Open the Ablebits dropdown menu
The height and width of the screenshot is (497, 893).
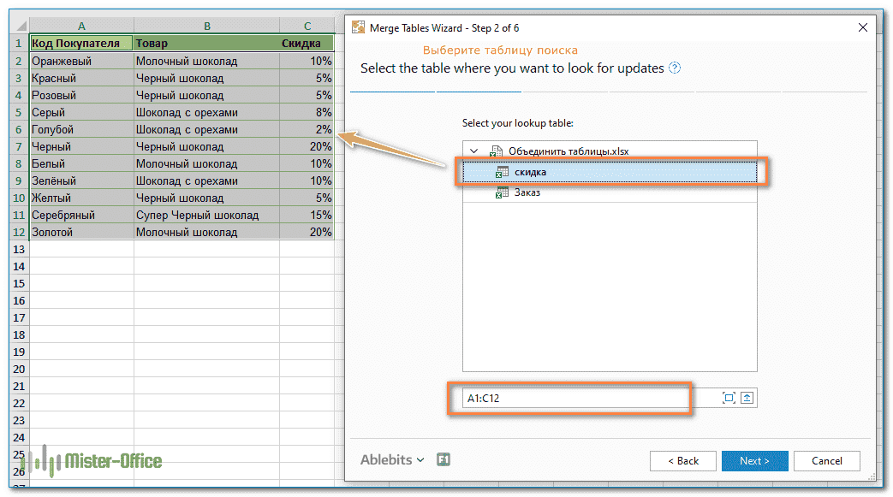(x=392, y=460)
